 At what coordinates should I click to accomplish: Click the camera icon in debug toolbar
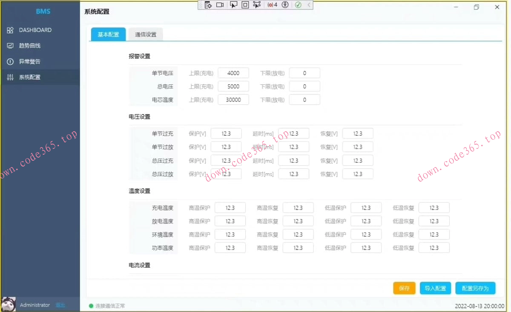point(220,5)
